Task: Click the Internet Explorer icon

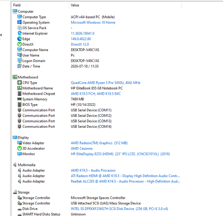Action: [19, 33]
